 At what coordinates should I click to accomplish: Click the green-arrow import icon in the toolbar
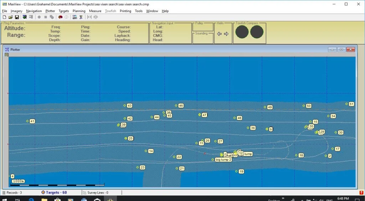coord(25,17)
